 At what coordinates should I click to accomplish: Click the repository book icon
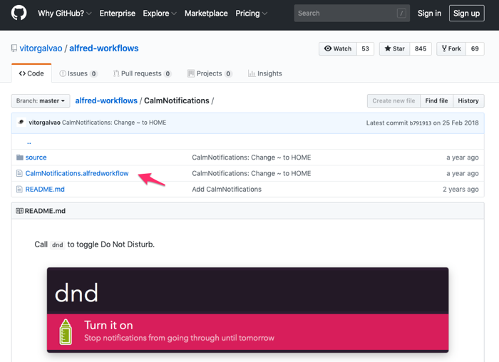[14, 48]
